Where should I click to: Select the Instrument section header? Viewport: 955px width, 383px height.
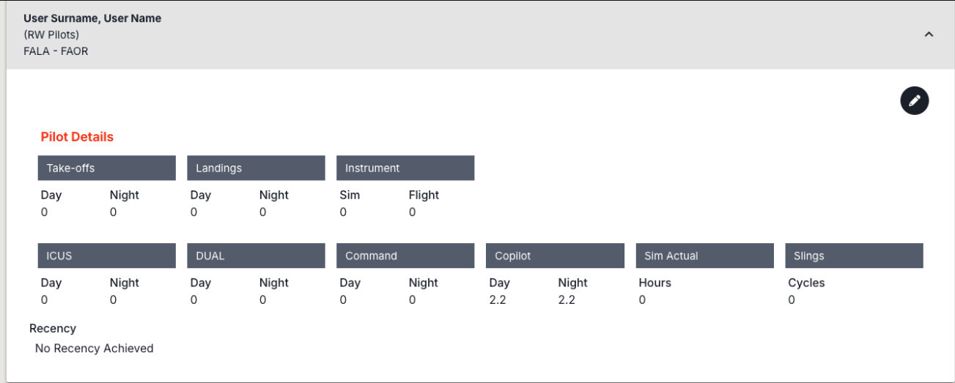(405, 168)
